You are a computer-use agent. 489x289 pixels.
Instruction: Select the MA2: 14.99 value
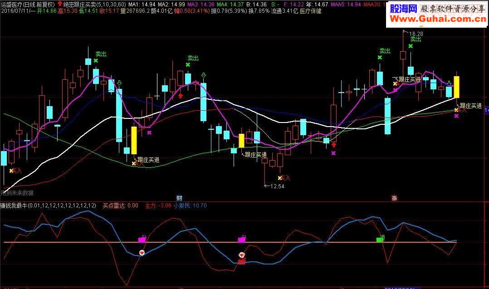pyautogui.click(x=171, y=5)
